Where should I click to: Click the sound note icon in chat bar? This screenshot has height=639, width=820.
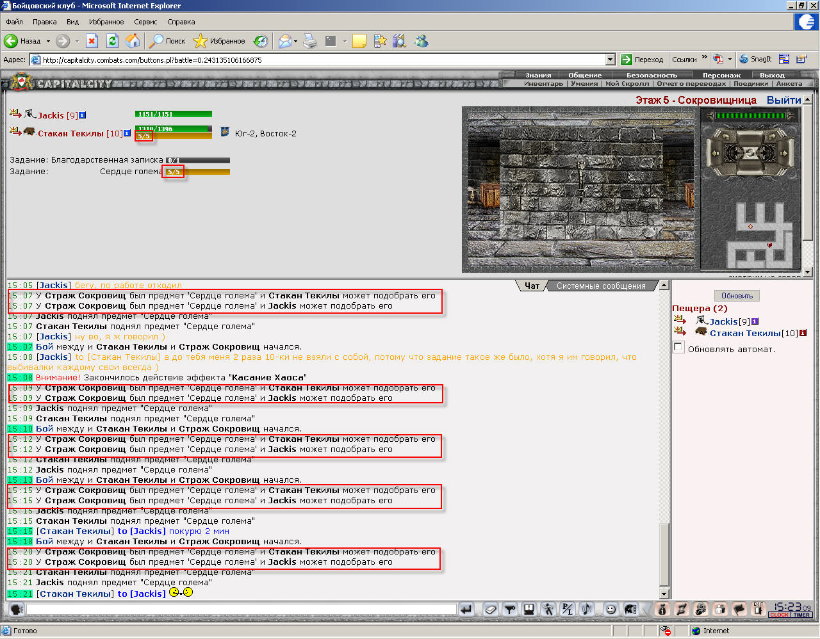tap(587, 609)
